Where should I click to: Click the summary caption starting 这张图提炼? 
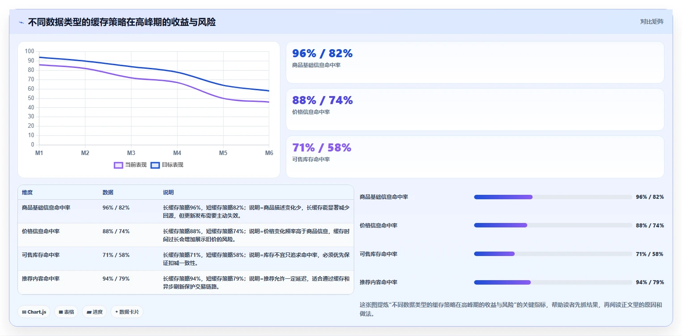511,309
